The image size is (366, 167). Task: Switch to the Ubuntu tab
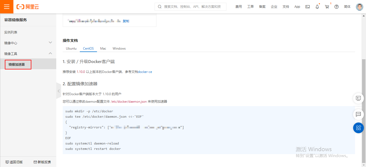[71, 49]
